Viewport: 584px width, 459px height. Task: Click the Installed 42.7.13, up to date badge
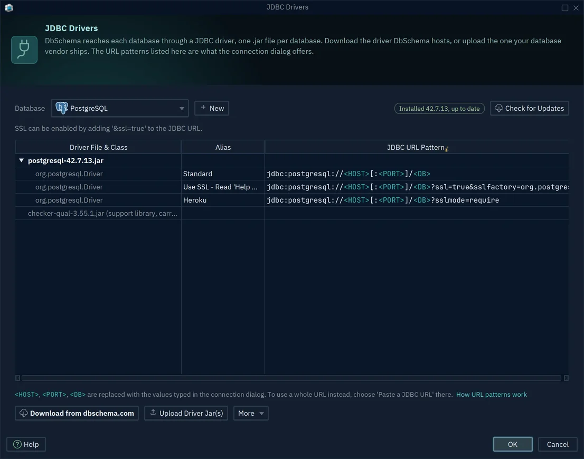tap(439, 108)
